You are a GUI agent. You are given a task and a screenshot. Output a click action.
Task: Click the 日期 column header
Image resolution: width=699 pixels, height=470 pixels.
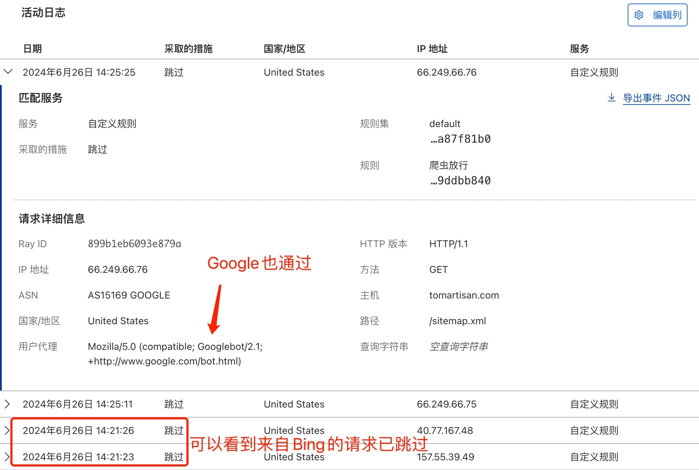[x=32, y=49]
